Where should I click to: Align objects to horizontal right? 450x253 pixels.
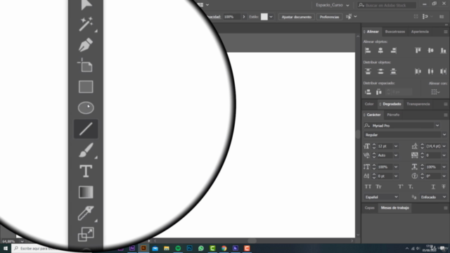point(394,51)
